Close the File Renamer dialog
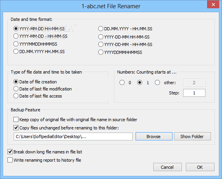Viewport: 222px width, 179px height. coord(213,4)
